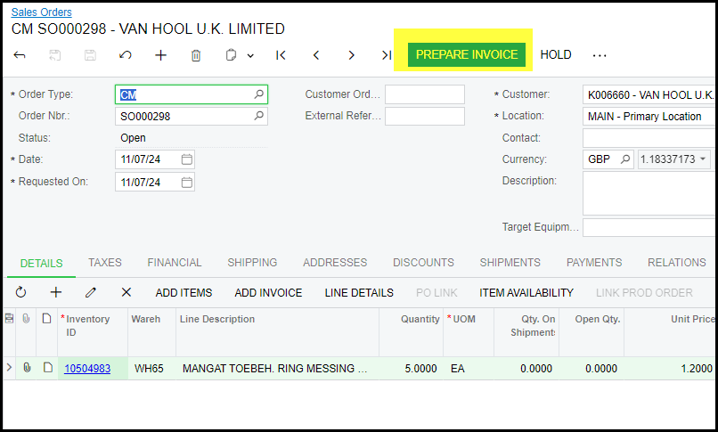
Task: Go to last record icon
Action: (x=386, y=55)
